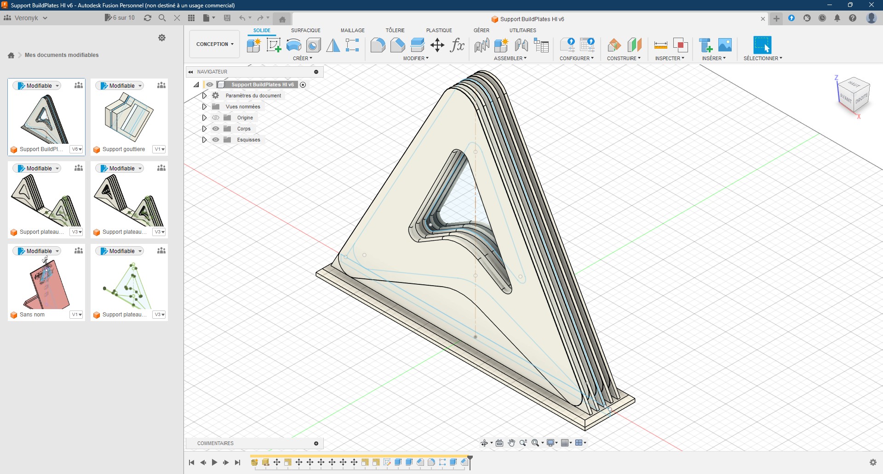Hide the Esquisses folder
This screenshot has width=883, height=474.
(x=216, y=140)
